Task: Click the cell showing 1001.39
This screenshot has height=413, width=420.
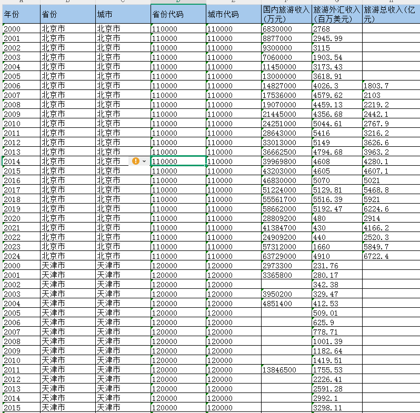Action: coord(336,341)
